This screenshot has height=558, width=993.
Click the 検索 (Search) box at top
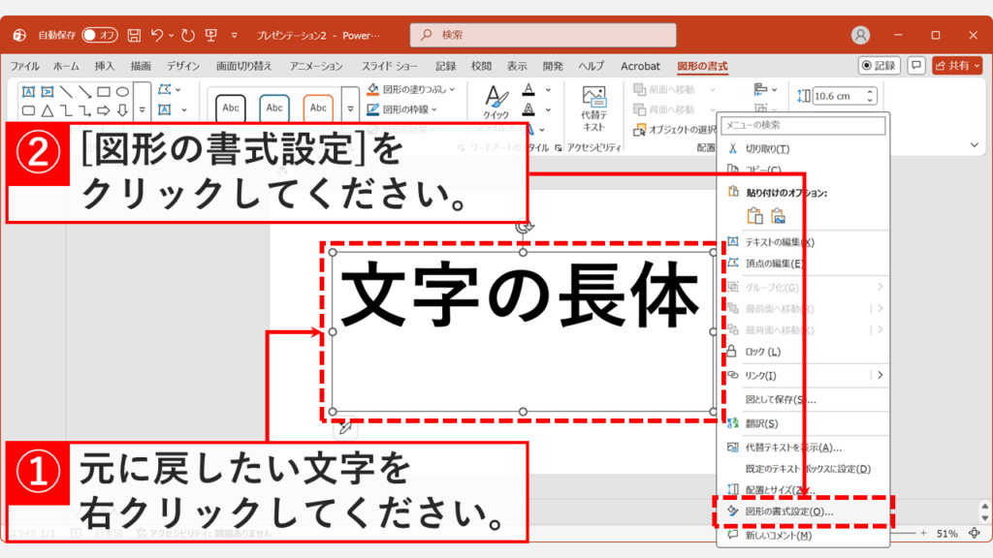(x=543, y=35)
